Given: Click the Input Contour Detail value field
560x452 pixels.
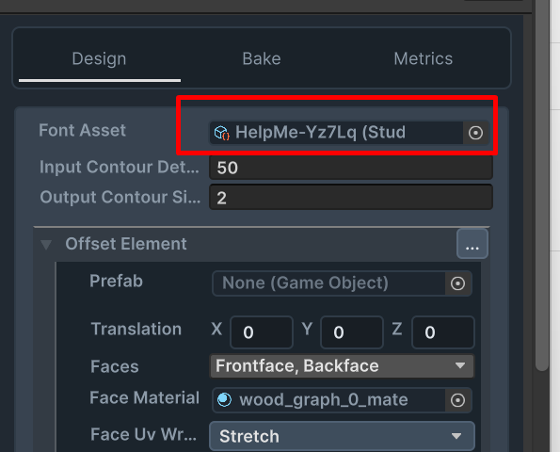Looking at the screenshot, I should (x=351, y=168).
